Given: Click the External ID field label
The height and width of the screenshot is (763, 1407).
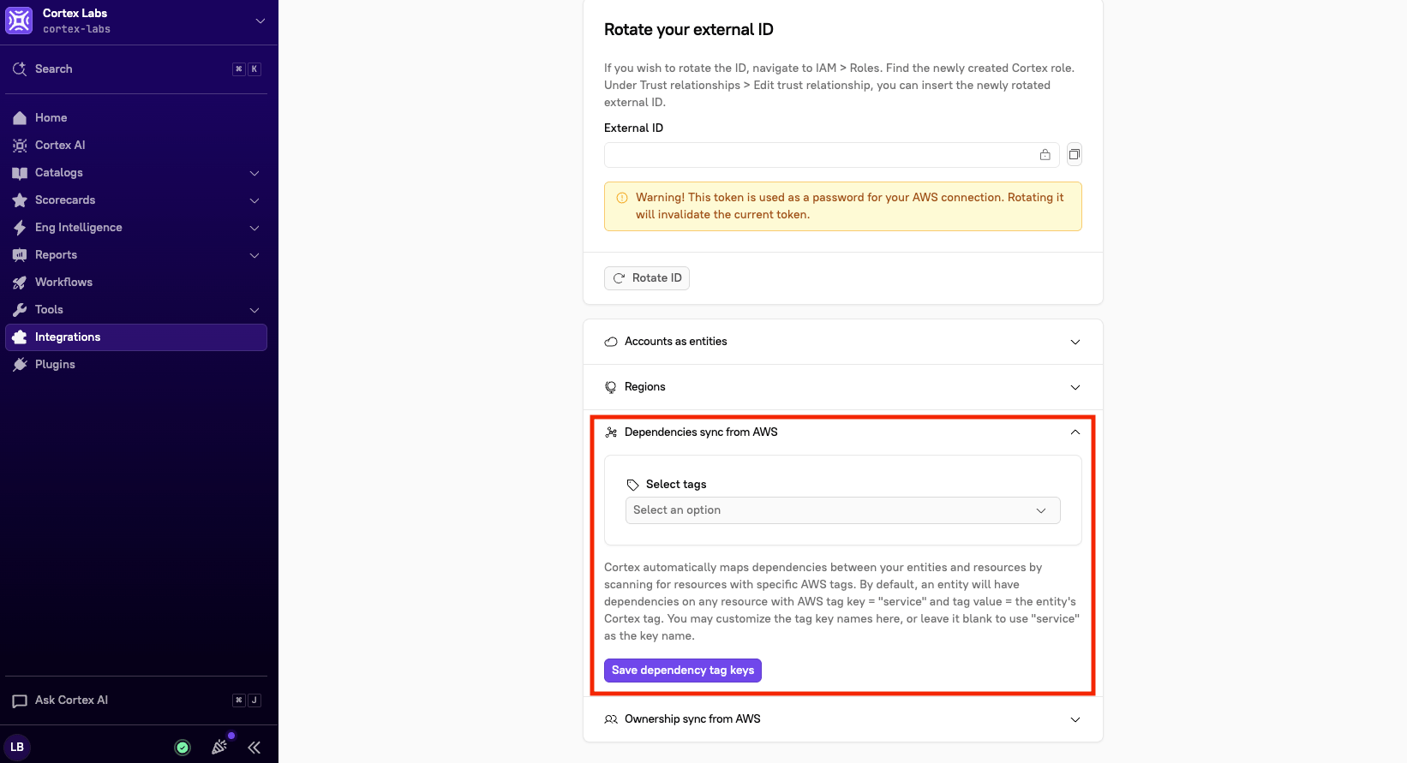Looking at the screenshot, I should [x=633, y=128].
